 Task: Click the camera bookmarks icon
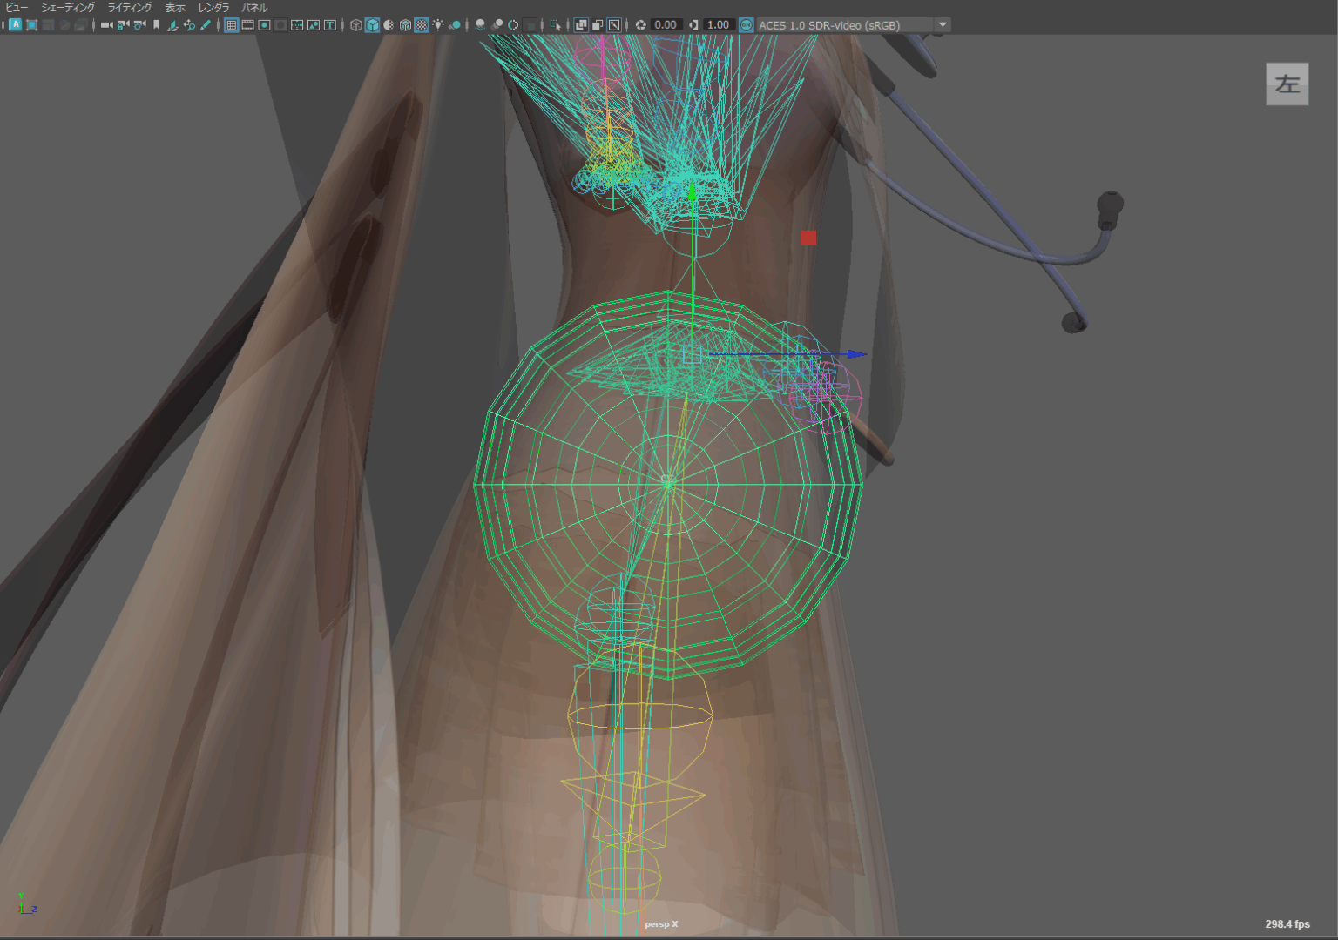[x=156, y=25]
